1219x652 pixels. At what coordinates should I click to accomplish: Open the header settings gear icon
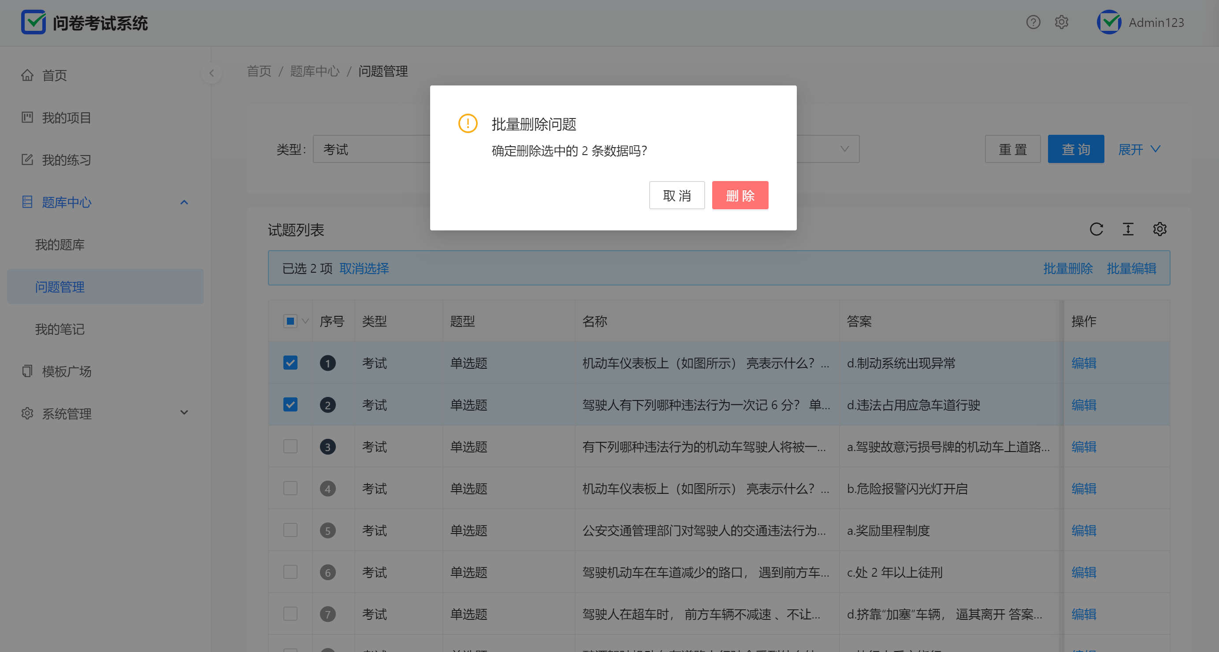[x=1061, y=22]
